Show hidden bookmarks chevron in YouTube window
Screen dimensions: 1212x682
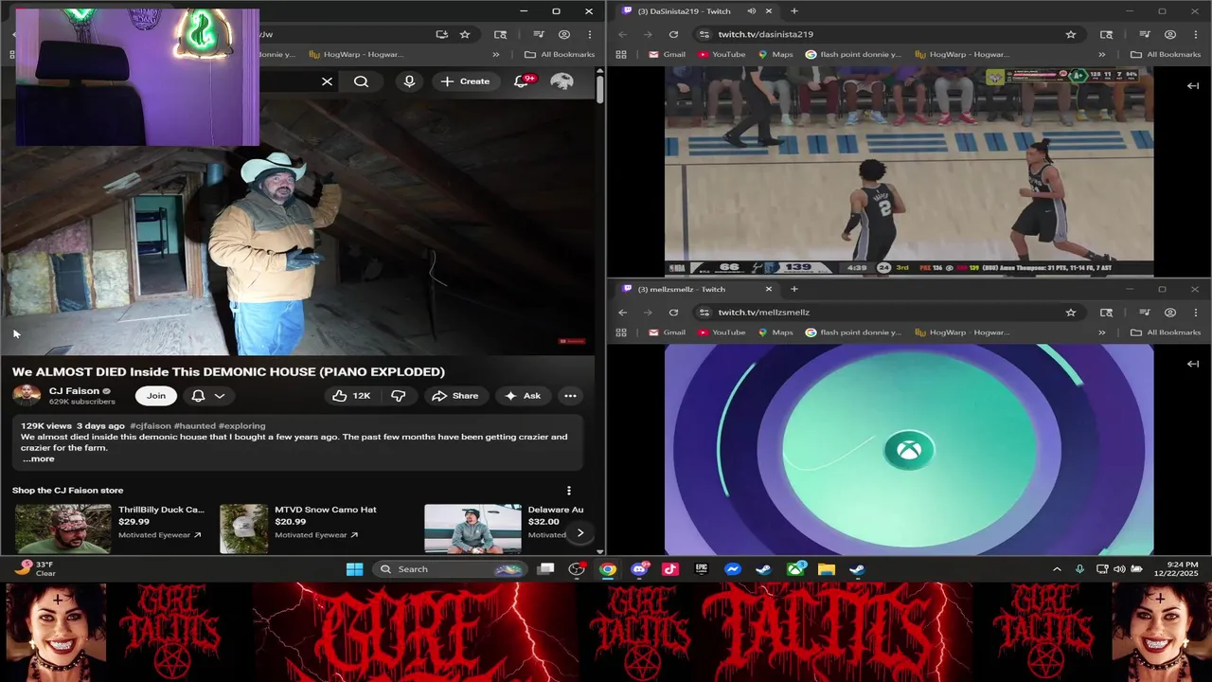(495, 55)
